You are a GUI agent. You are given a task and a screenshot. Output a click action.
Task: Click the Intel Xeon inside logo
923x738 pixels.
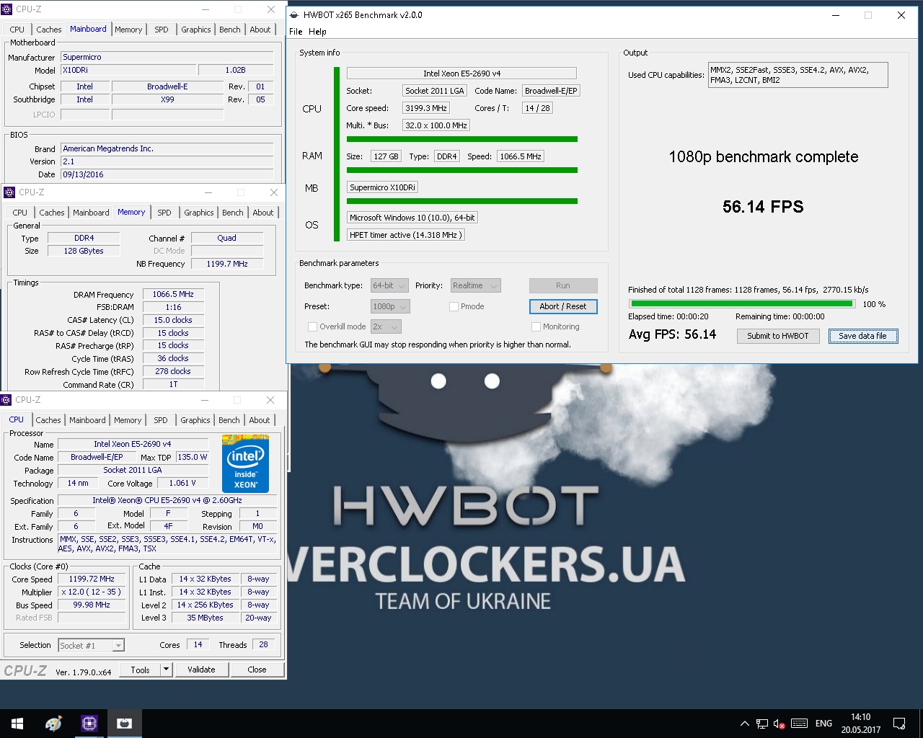(245, 463)
